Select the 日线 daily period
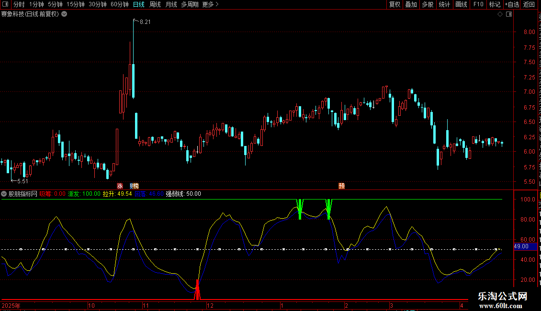 139,4
